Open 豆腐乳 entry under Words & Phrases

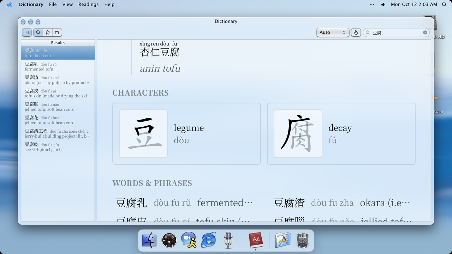coord(184,203)
